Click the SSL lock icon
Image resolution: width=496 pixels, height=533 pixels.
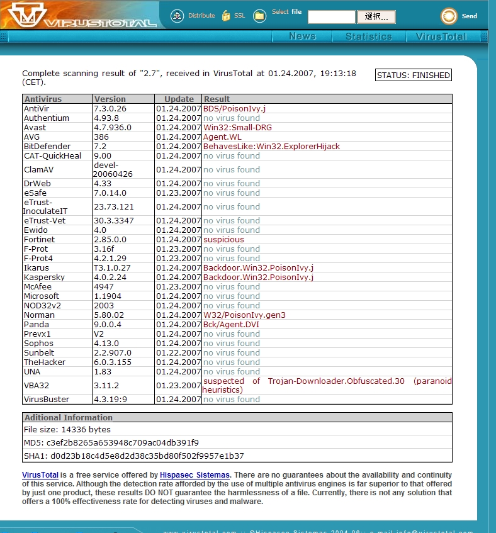coord(226,16)
